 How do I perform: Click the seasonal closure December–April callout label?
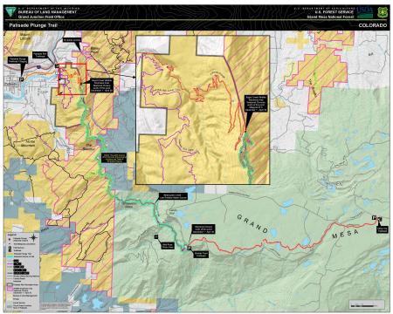(203, 229)
